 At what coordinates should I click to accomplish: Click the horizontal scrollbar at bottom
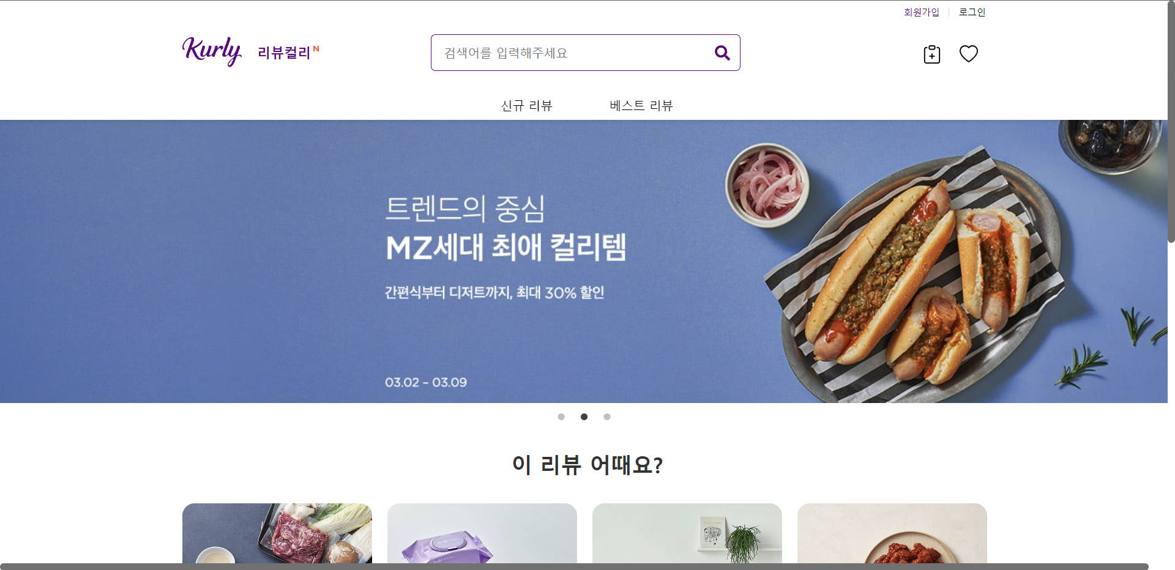coord(574,566)
